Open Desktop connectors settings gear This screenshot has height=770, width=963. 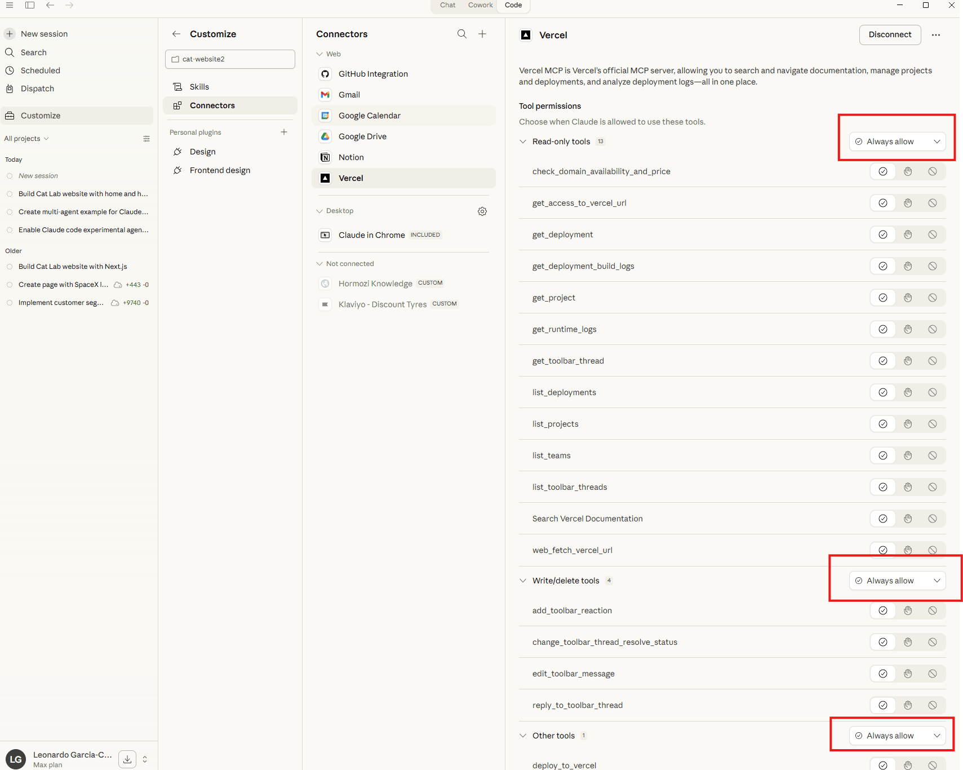482,211
